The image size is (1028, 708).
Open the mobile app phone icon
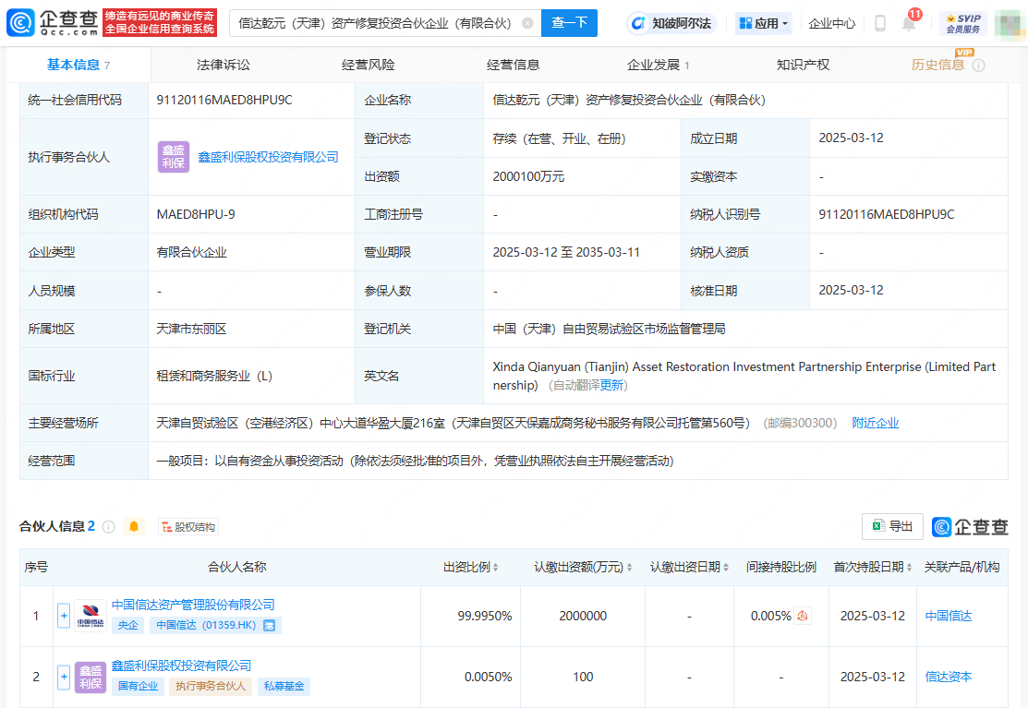pyautogui.click(x=880, y=24)
